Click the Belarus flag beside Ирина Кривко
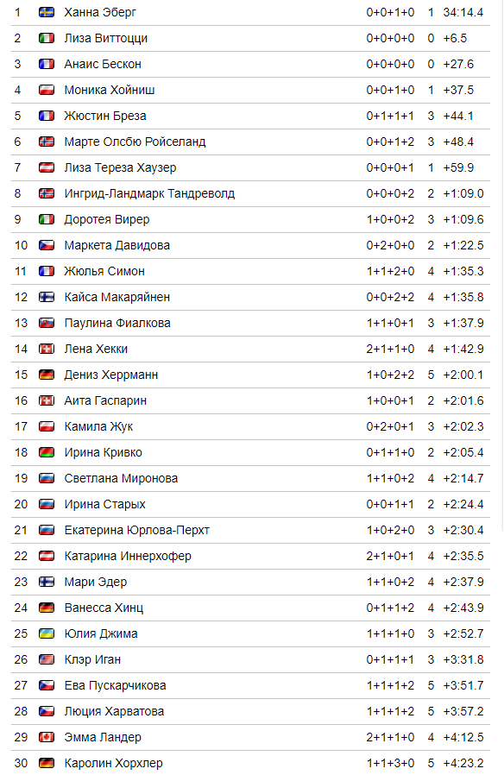This screenshot has height=775, width=504. click(x=47, y=452)
